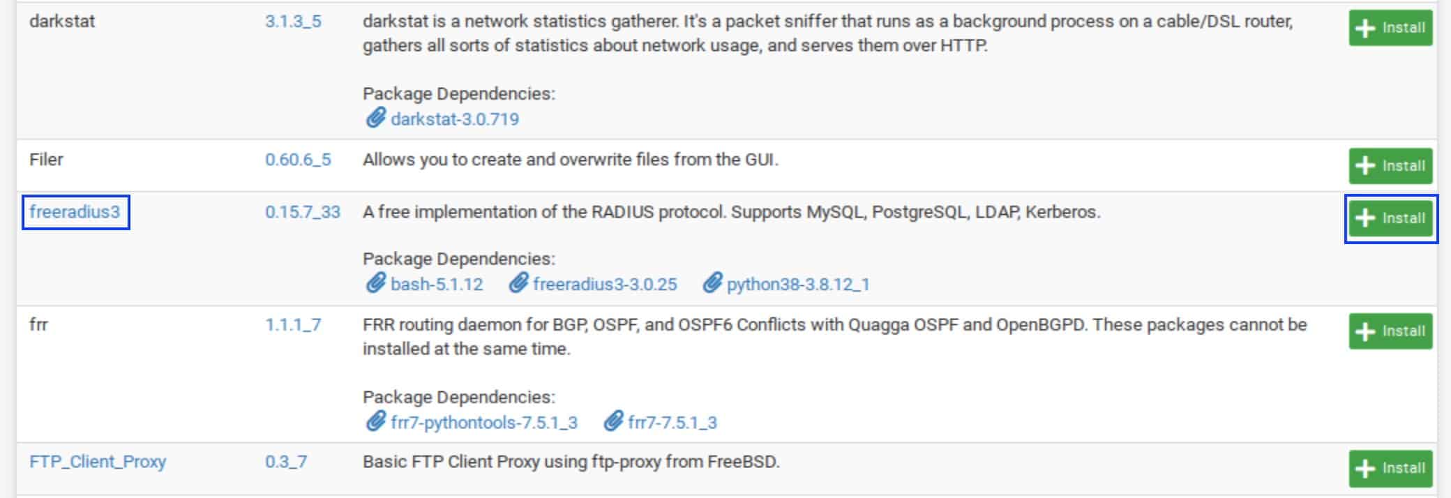Viewport: 1451px width, 498px height.
Task: Install the frr package
Action: tap(1390, 331)
